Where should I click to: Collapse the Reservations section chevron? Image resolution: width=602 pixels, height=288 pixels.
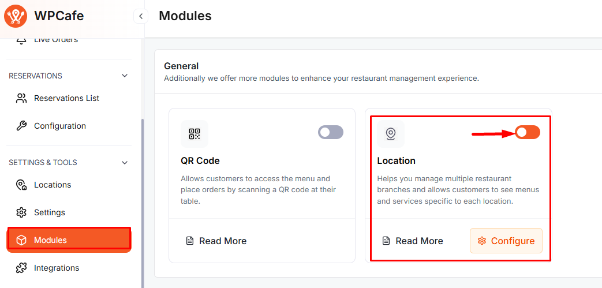pyautogui.click(x=125, y=76)
